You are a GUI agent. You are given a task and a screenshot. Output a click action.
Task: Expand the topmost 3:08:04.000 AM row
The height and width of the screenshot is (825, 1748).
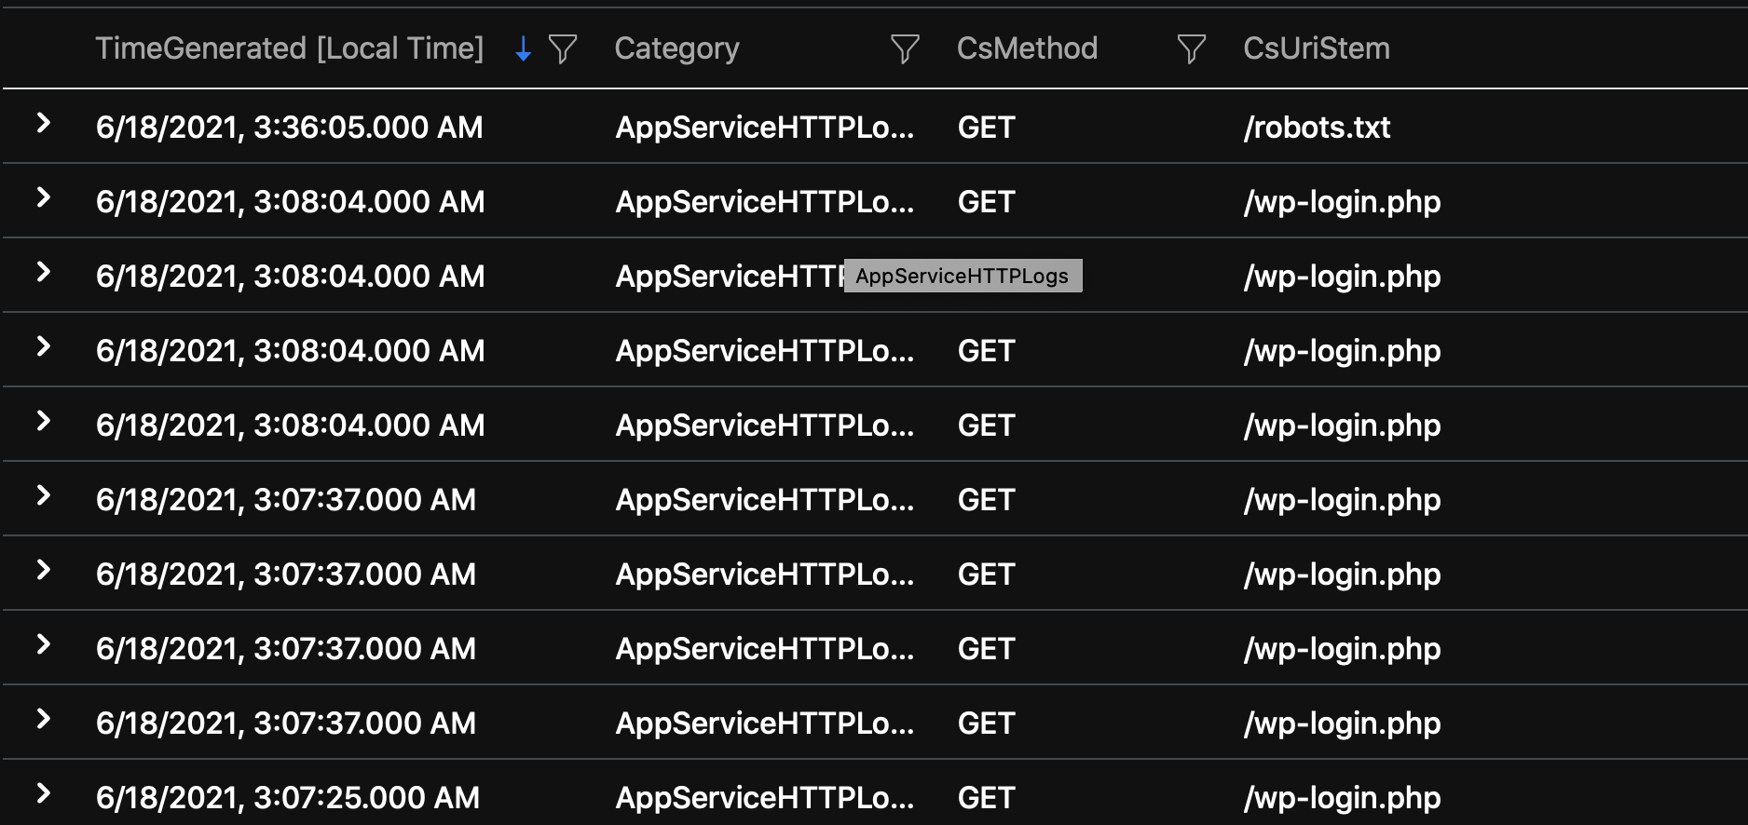click(x=43, y=197)
